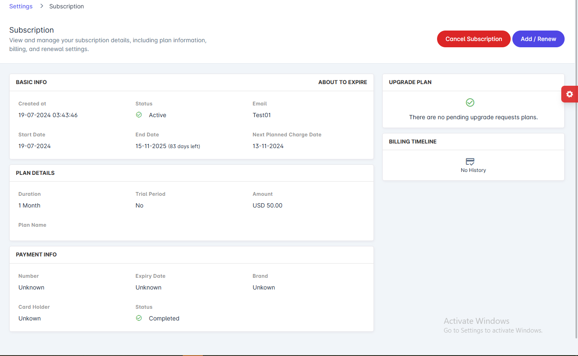Select the Subscription breadcrumb item
Screen dimensions: 578x356
(66, 6)
